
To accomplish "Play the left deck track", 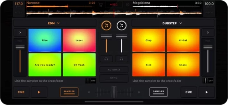I will [39, 92].
